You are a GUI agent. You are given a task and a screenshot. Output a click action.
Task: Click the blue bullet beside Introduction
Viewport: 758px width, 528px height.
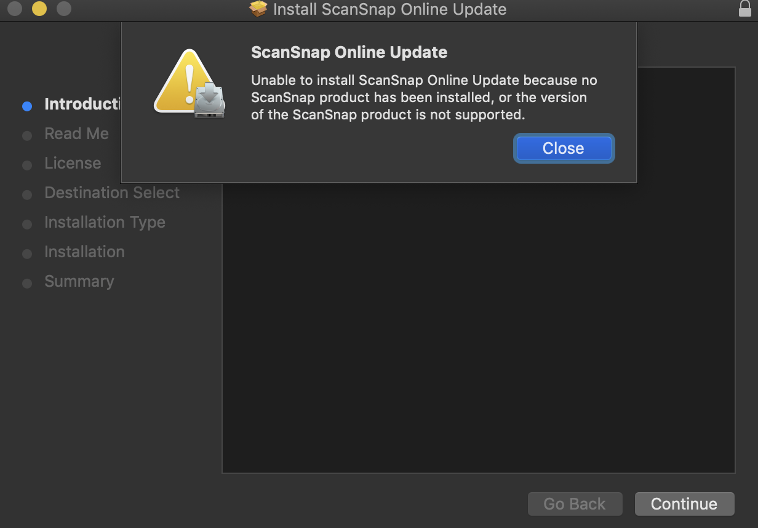click(27, 106)
